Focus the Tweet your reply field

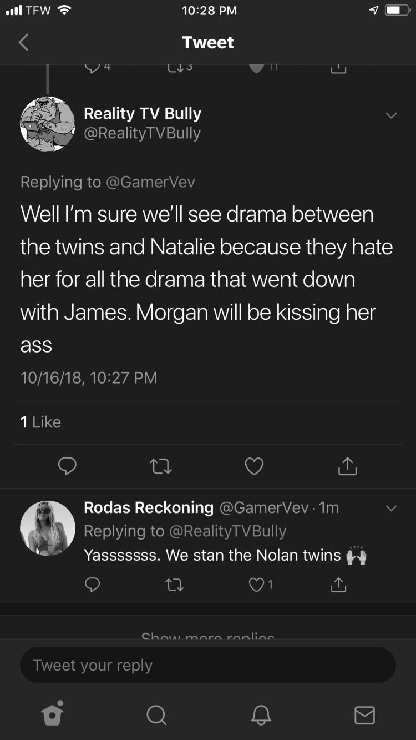point(208,665)
